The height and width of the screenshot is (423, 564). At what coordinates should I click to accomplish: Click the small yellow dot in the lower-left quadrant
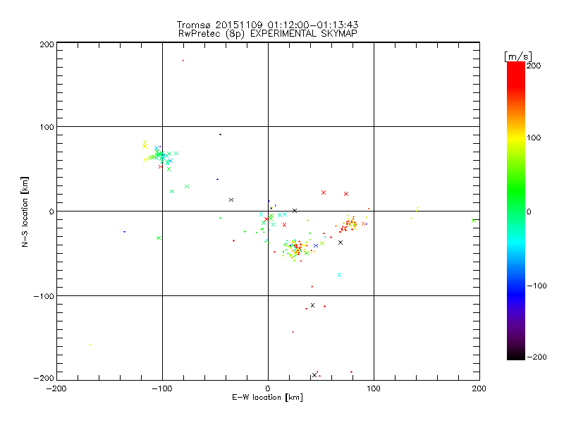click(90, 345)
